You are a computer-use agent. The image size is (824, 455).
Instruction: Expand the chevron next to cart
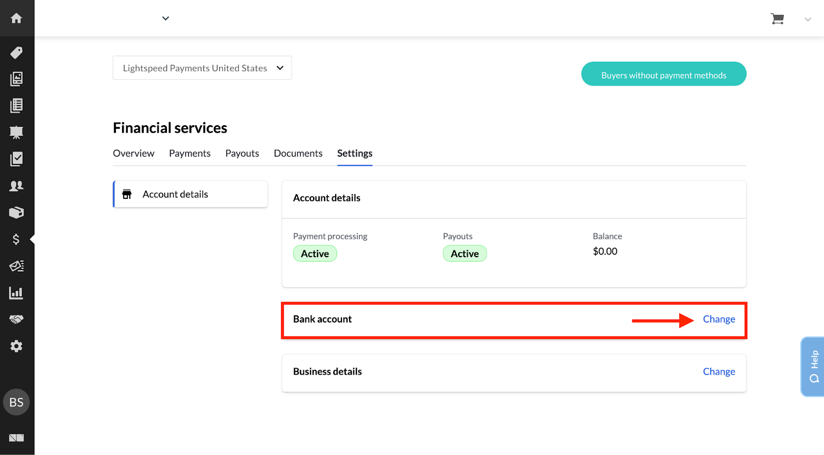pyautogui.click(x=808, y=20)
